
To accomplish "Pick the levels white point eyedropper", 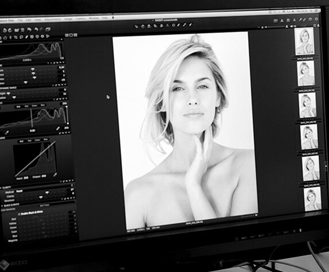I will 58,129.
